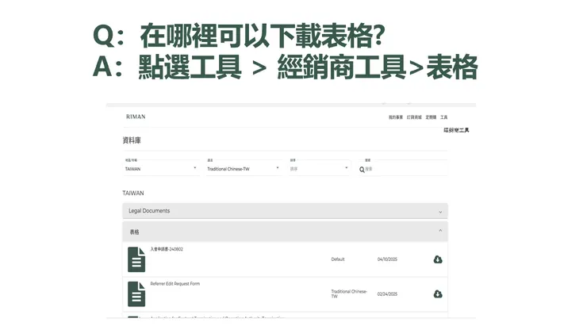Collapse the 表格 section
The height and width of the screenshot is (330, 587).
285,232
